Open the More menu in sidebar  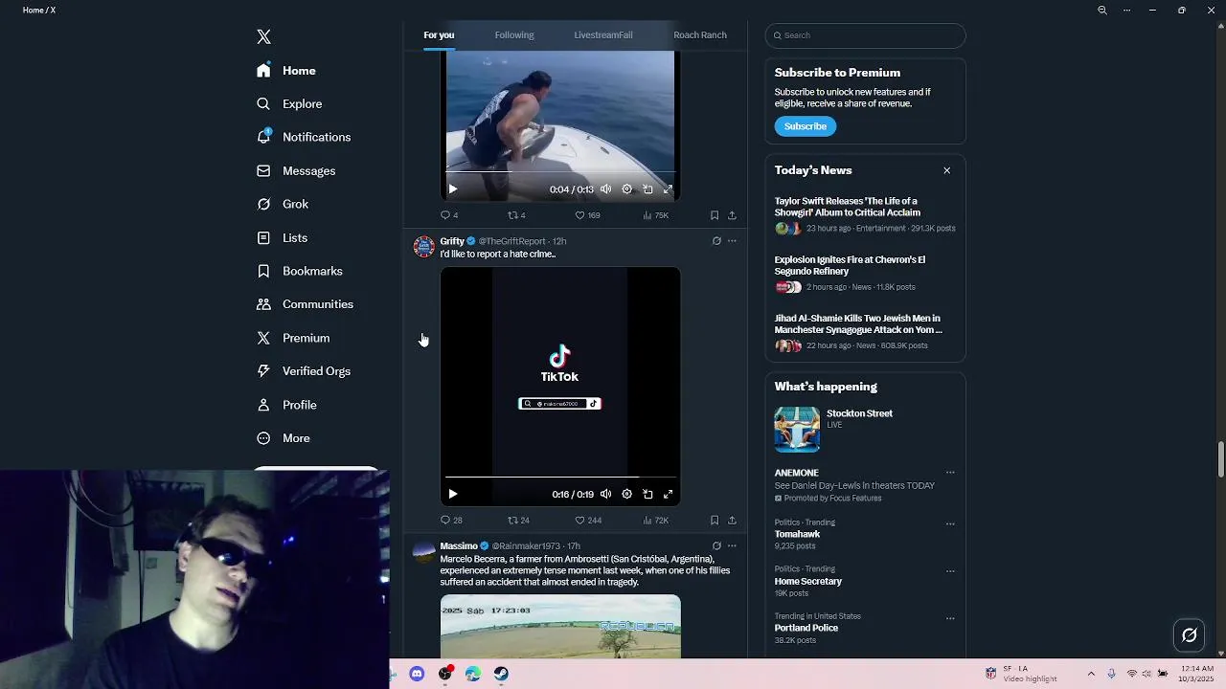[284, 438]
